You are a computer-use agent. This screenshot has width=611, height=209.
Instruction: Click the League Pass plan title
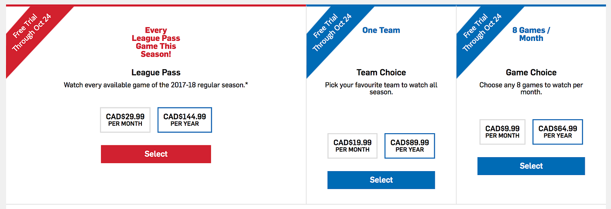156,72
